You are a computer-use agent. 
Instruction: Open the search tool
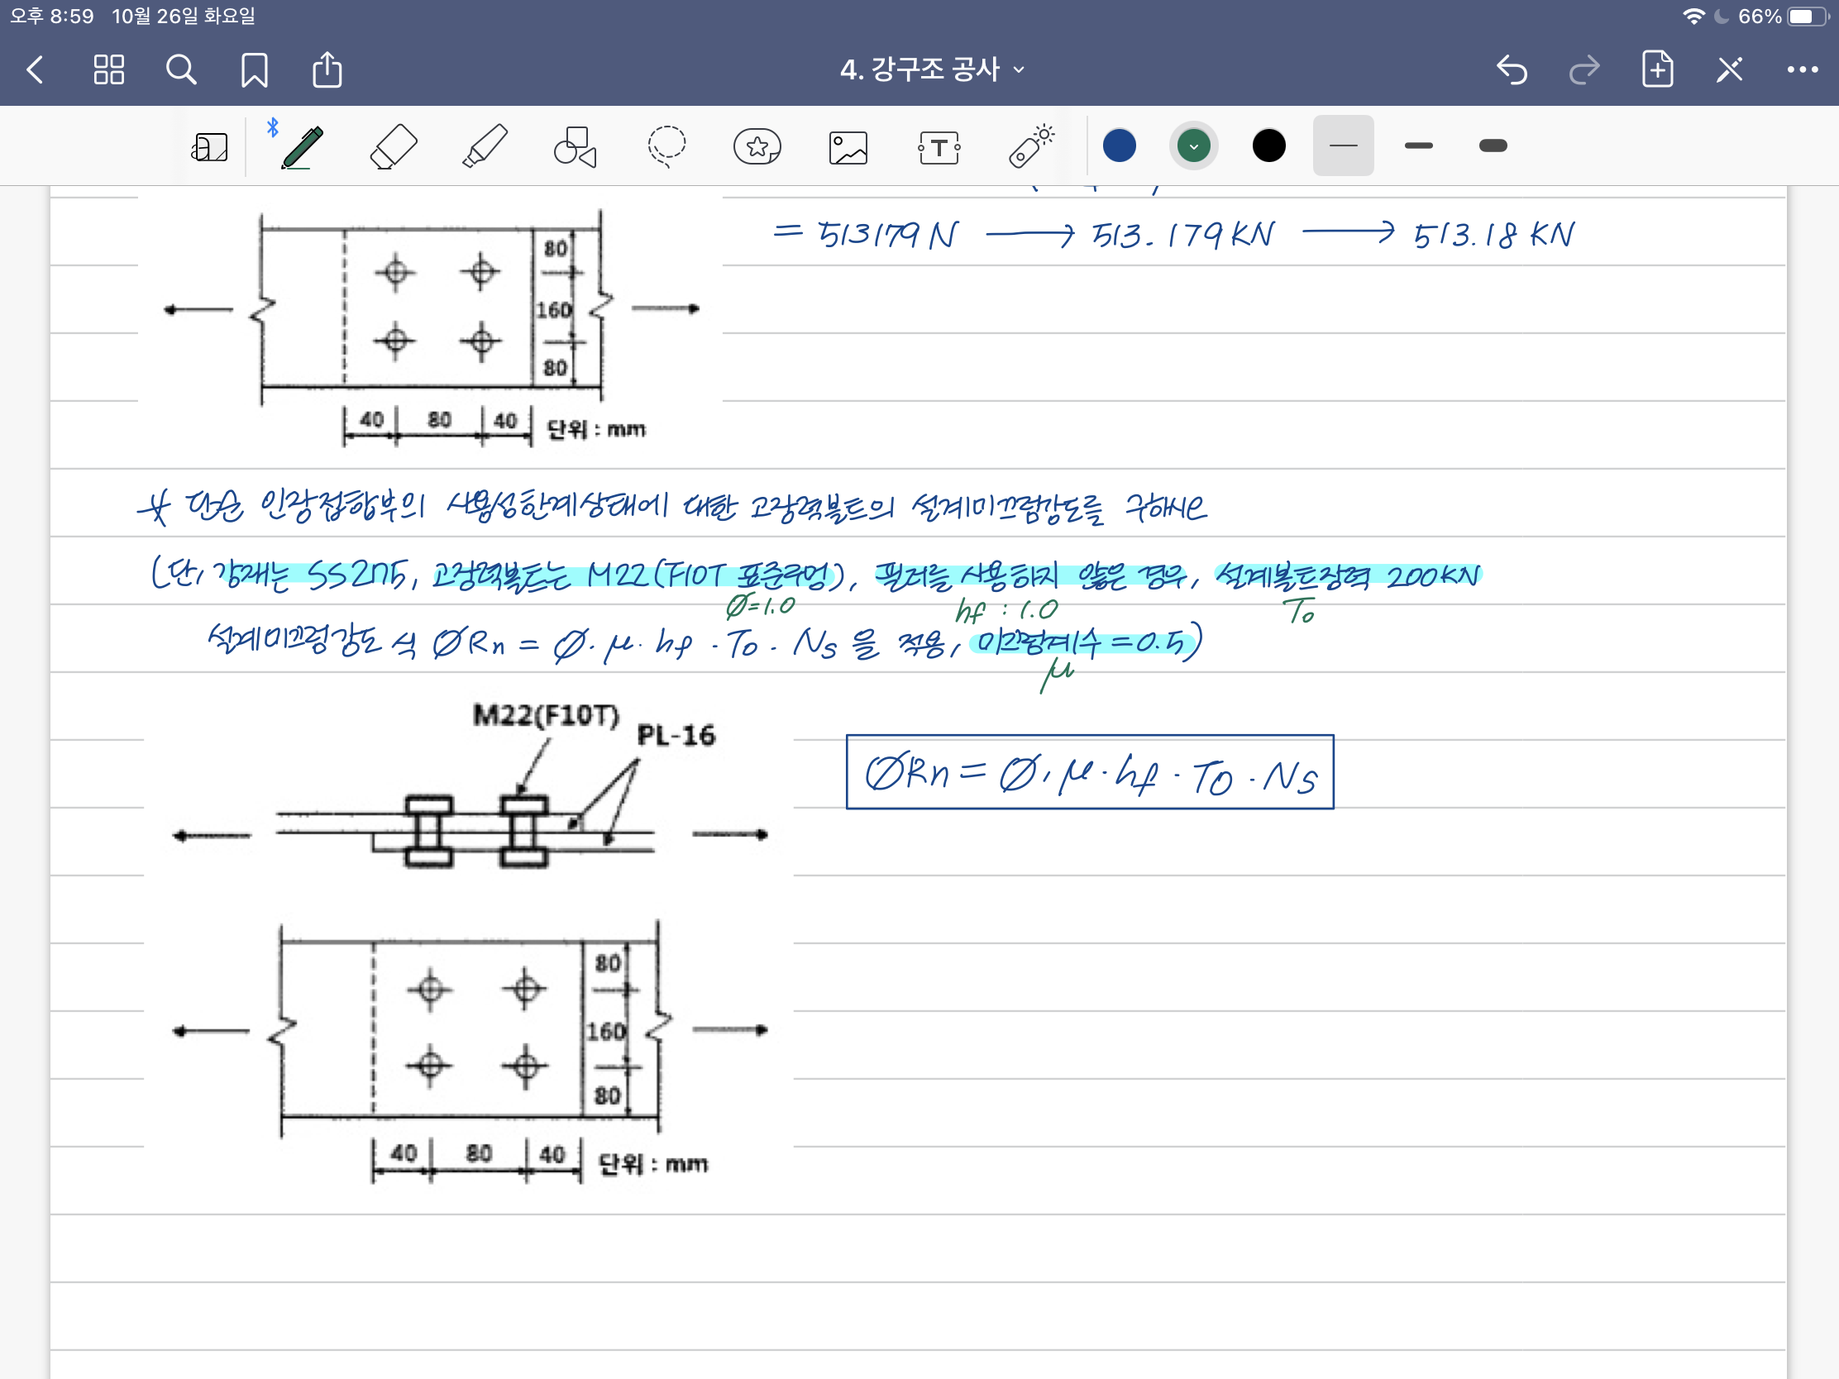coord(181,69)
